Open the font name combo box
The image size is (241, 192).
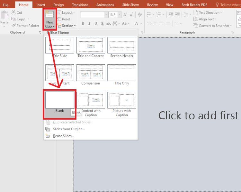(94, 15)
